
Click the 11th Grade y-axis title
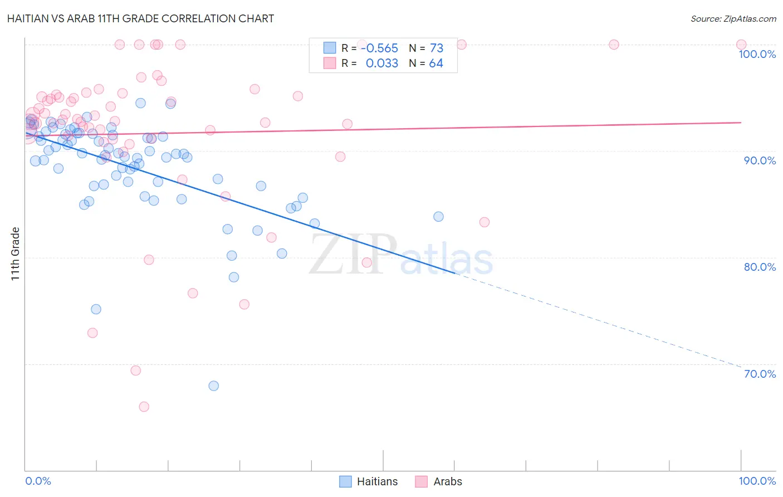(x=15, y=254)
